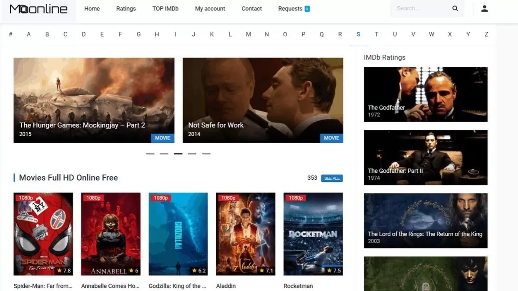Click the magnifying glass search icon
The width and height of the screenshot is (518, 291).
[455, 8]
